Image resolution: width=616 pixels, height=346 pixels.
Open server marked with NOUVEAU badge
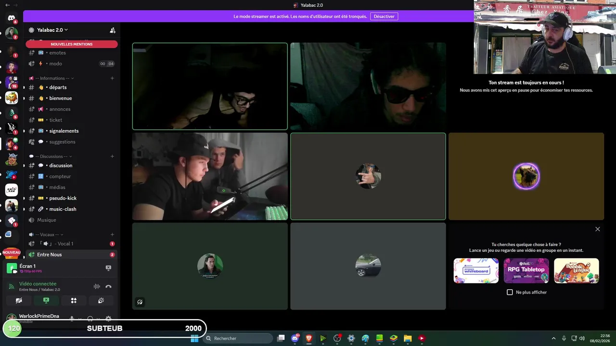12,252
